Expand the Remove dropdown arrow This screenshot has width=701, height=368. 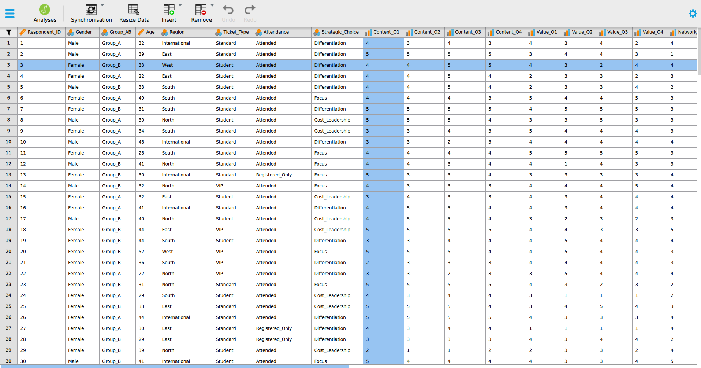coord(212,5)
